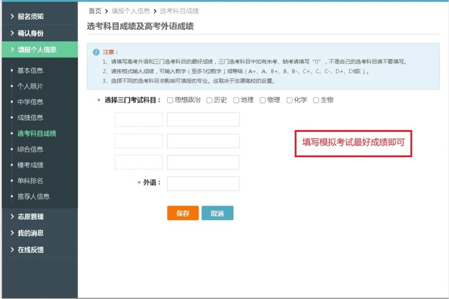This screenshot has width=449, height=299.
Task: Expand the 确认身份 sidebar section
Action: [30, 33]
